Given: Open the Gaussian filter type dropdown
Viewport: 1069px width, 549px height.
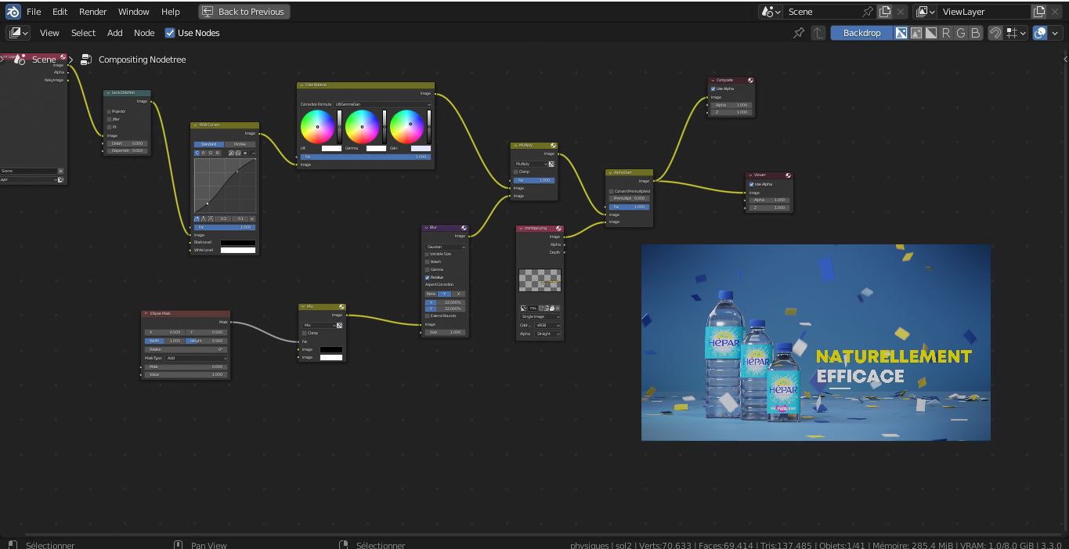Looking at the screenshot, I should click(445, 247).
